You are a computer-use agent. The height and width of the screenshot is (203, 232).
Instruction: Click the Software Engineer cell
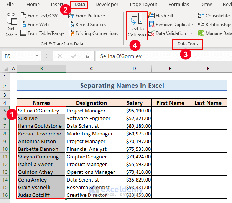click(x=92, y=118)
